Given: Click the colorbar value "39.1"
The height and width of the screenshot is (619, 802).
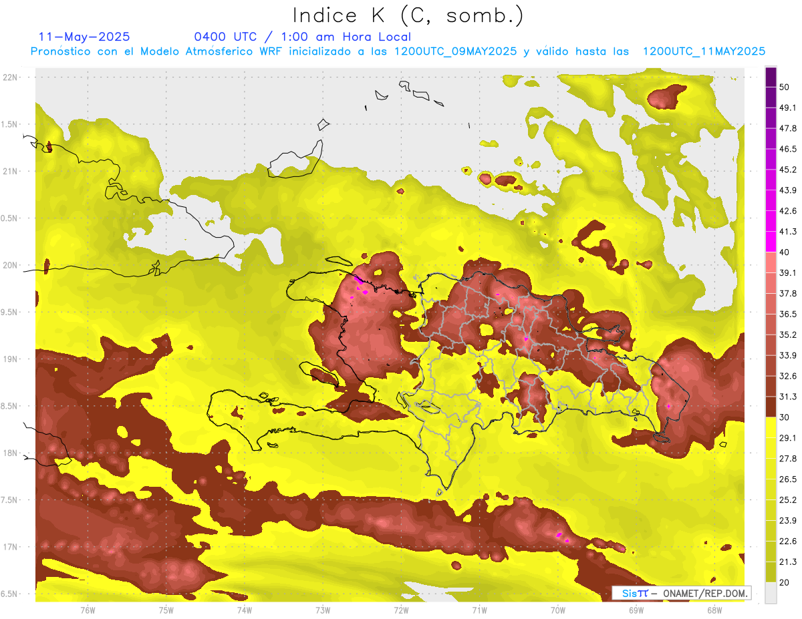Looking at the screenshot, I should [787, 272].
